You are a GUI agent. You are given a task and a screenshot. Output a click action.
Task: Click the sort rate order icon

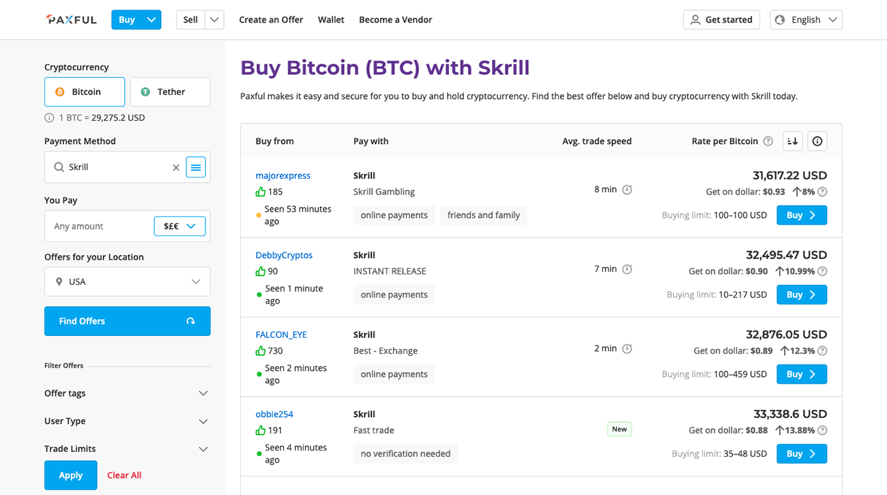[x=792, y=141]
